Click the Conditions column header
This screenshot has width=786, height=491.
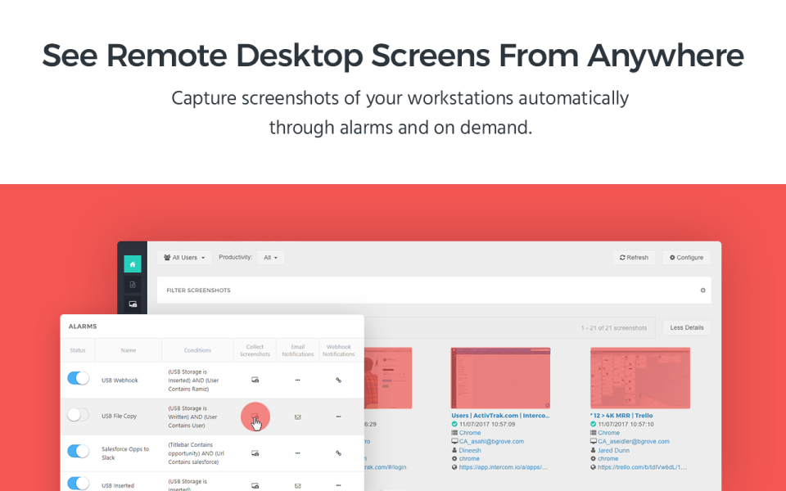coord(197,351)
